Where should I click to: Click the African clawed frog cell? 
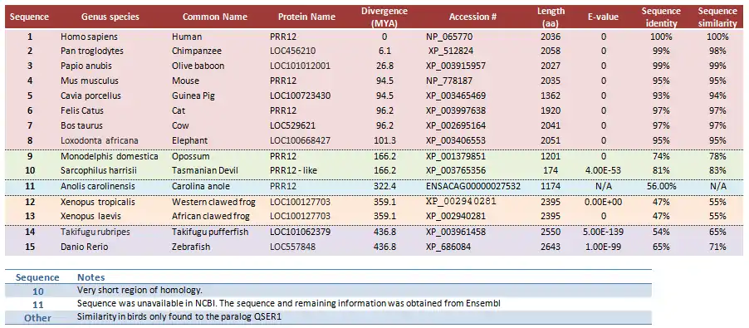point(211,216)
